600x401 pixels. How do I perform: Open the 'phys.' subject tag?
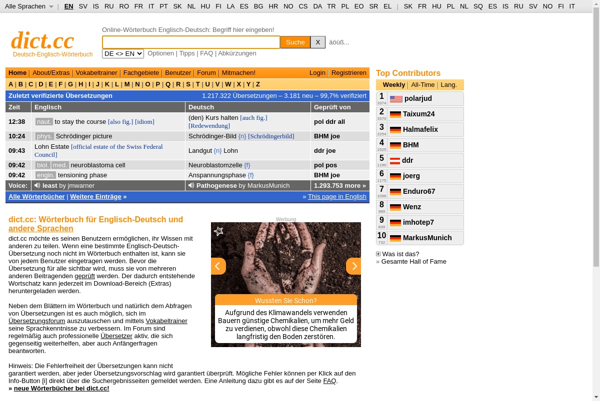click(x=44, y=136)
